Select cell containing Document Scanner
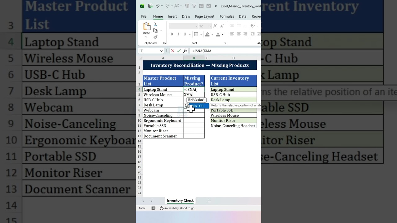The width and height of the screenshot is (397, 223). (163, 136)
